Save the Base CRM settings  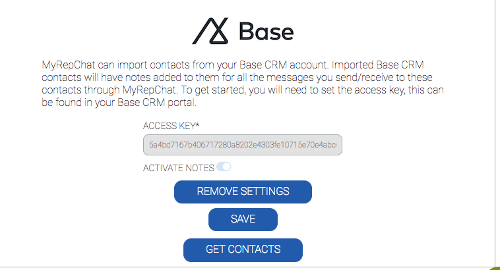pos(243,219)
